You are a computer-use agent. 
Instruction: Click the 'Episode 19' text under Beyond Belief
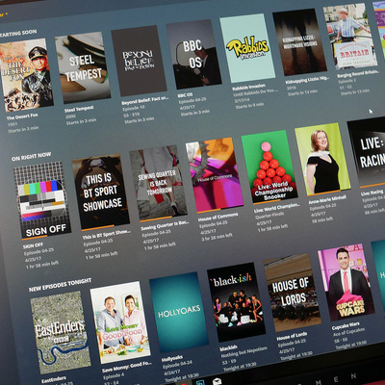134,109
